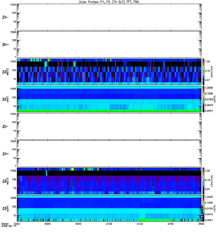Screen dimensions: 218x232
Task: Click the 'thb fbk scm1' y-axis title
Action: tap(6, 99)
